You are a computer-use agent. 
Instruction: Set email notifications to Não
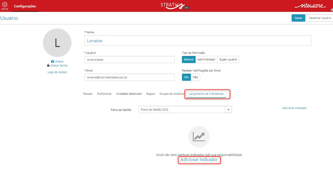[195, 77]
